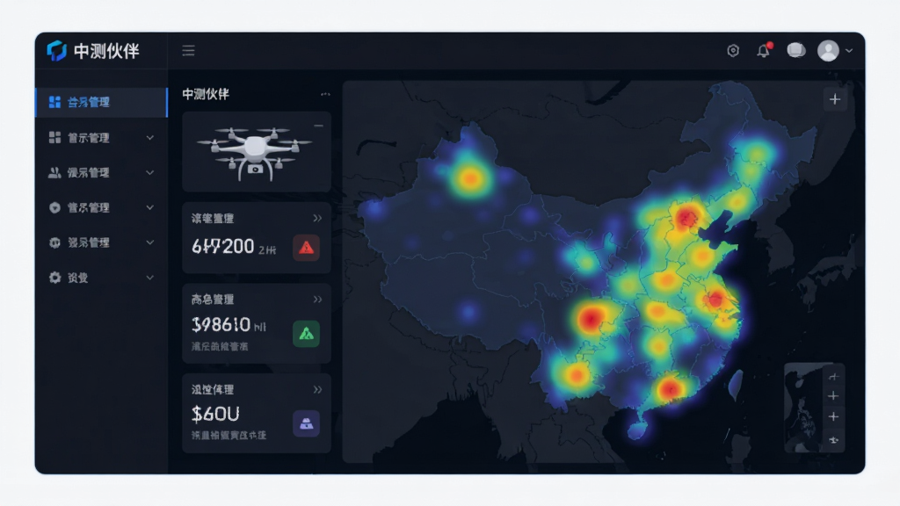Click the user avatar in the header
The height and width of the screenshot is (506, 900).
pos(828,50)
